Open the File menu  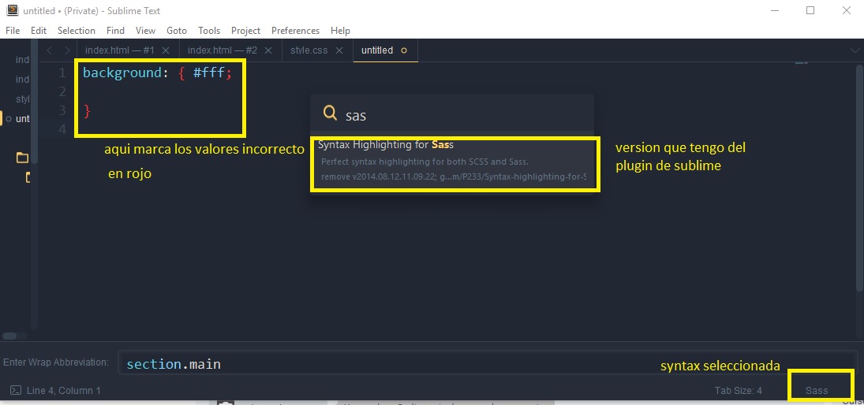[12, 30]
